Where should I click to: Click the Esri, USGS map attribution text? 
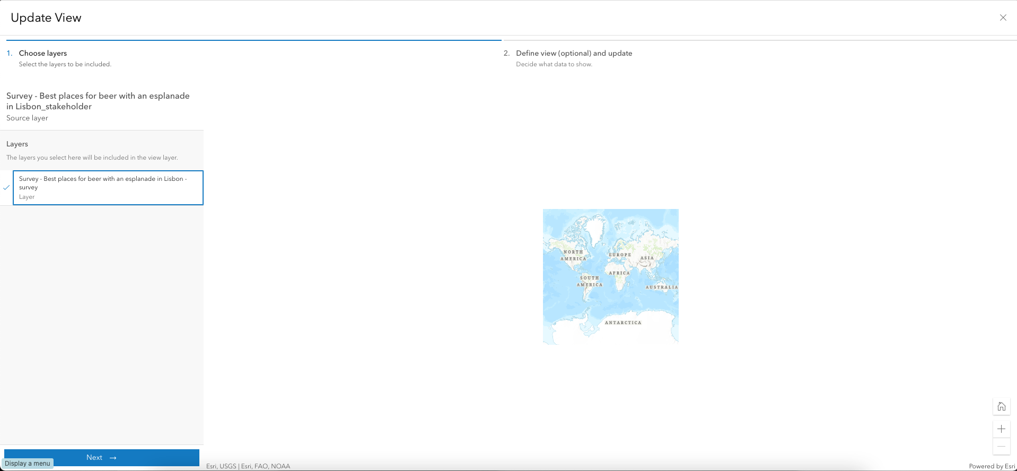pyautogui.click(x=248, y=466)
